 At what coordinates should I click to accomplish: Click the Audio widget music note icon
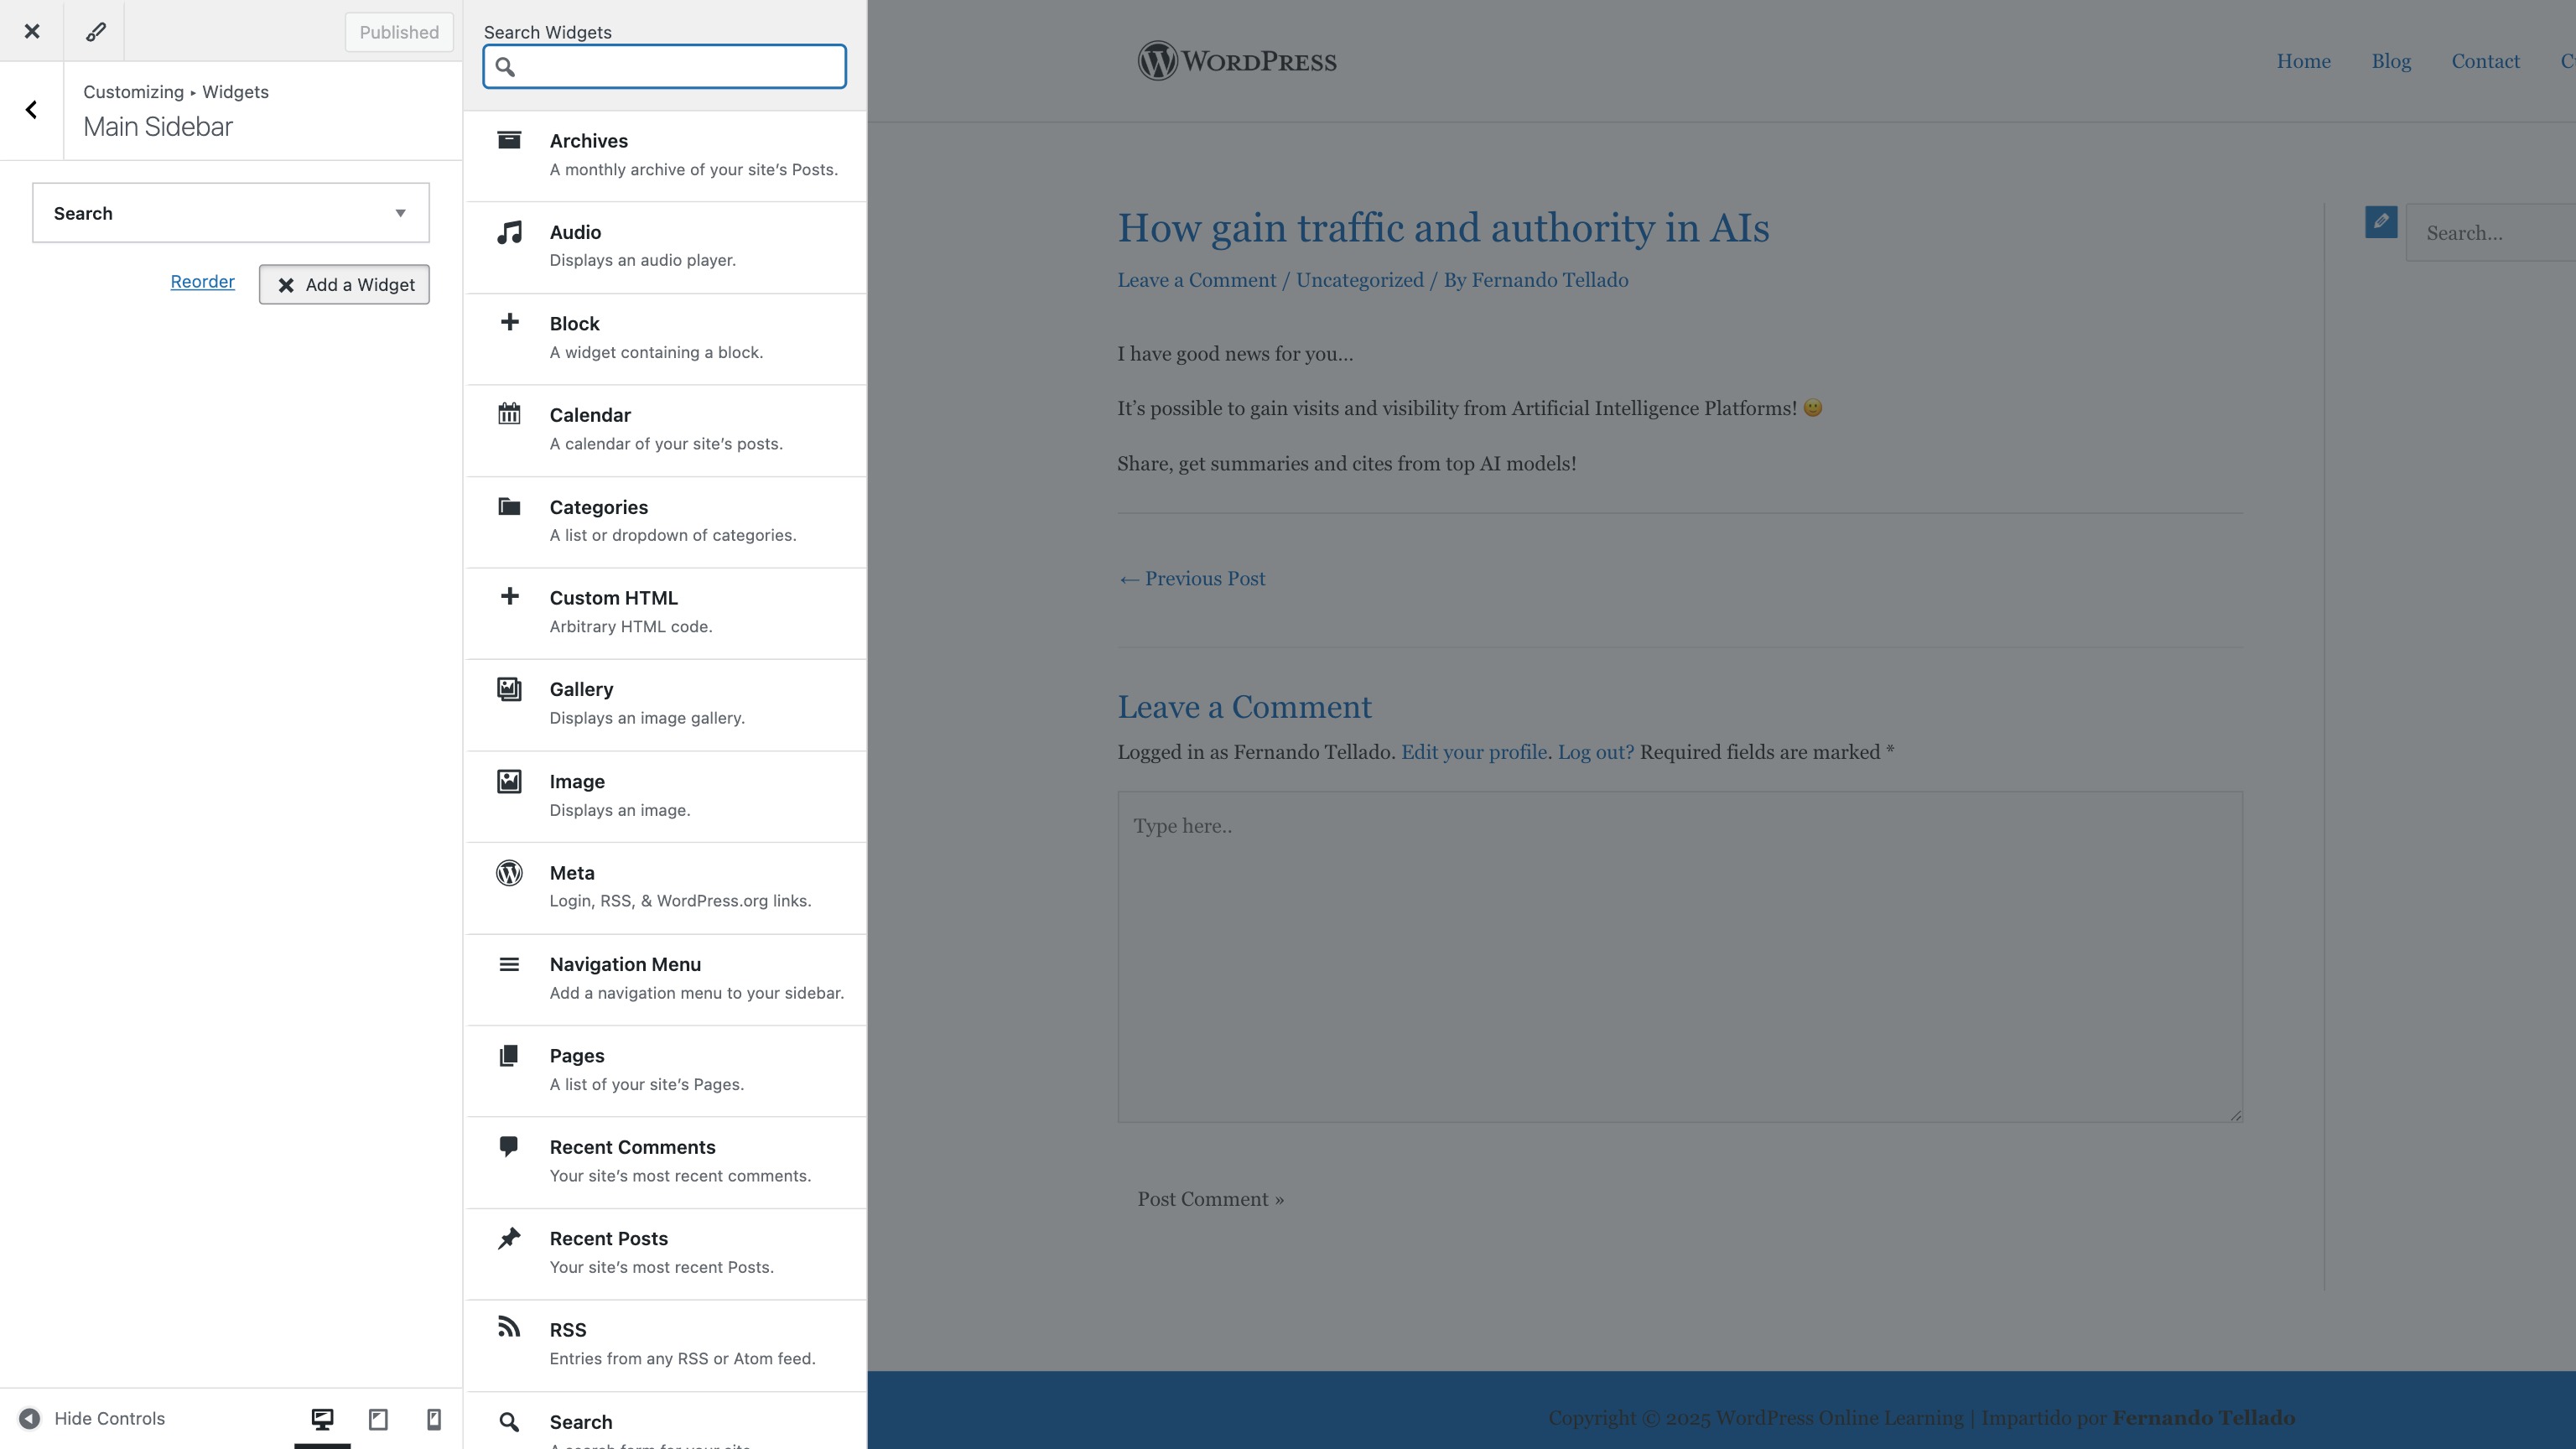point(509,233)
